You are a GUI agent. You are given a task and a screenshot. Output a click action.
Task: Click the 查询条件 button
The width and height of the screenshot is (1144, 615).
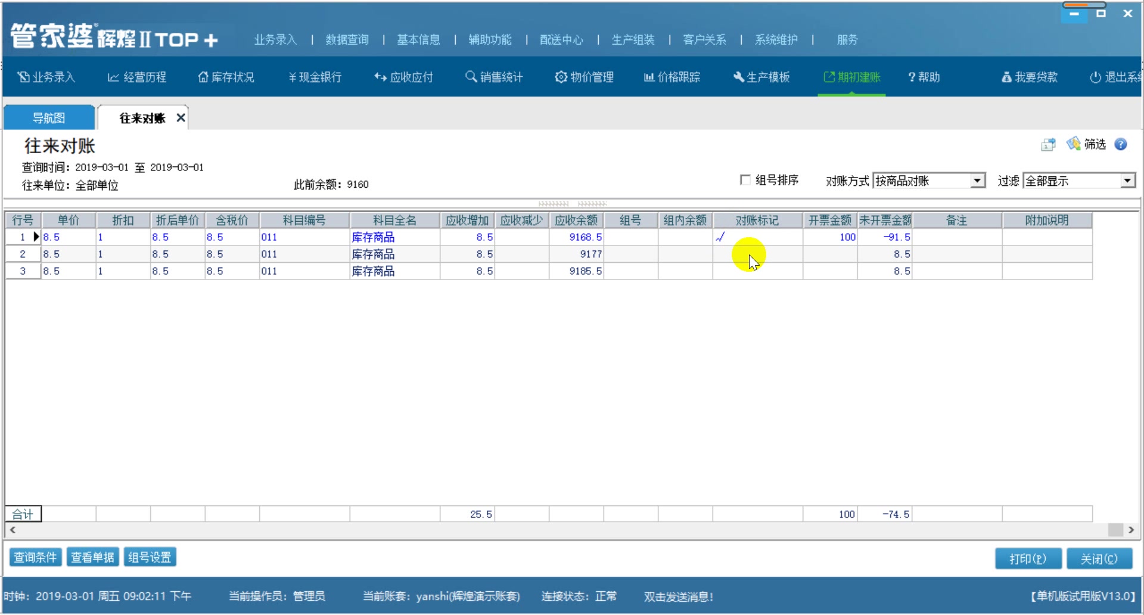(x=35, y=557)
